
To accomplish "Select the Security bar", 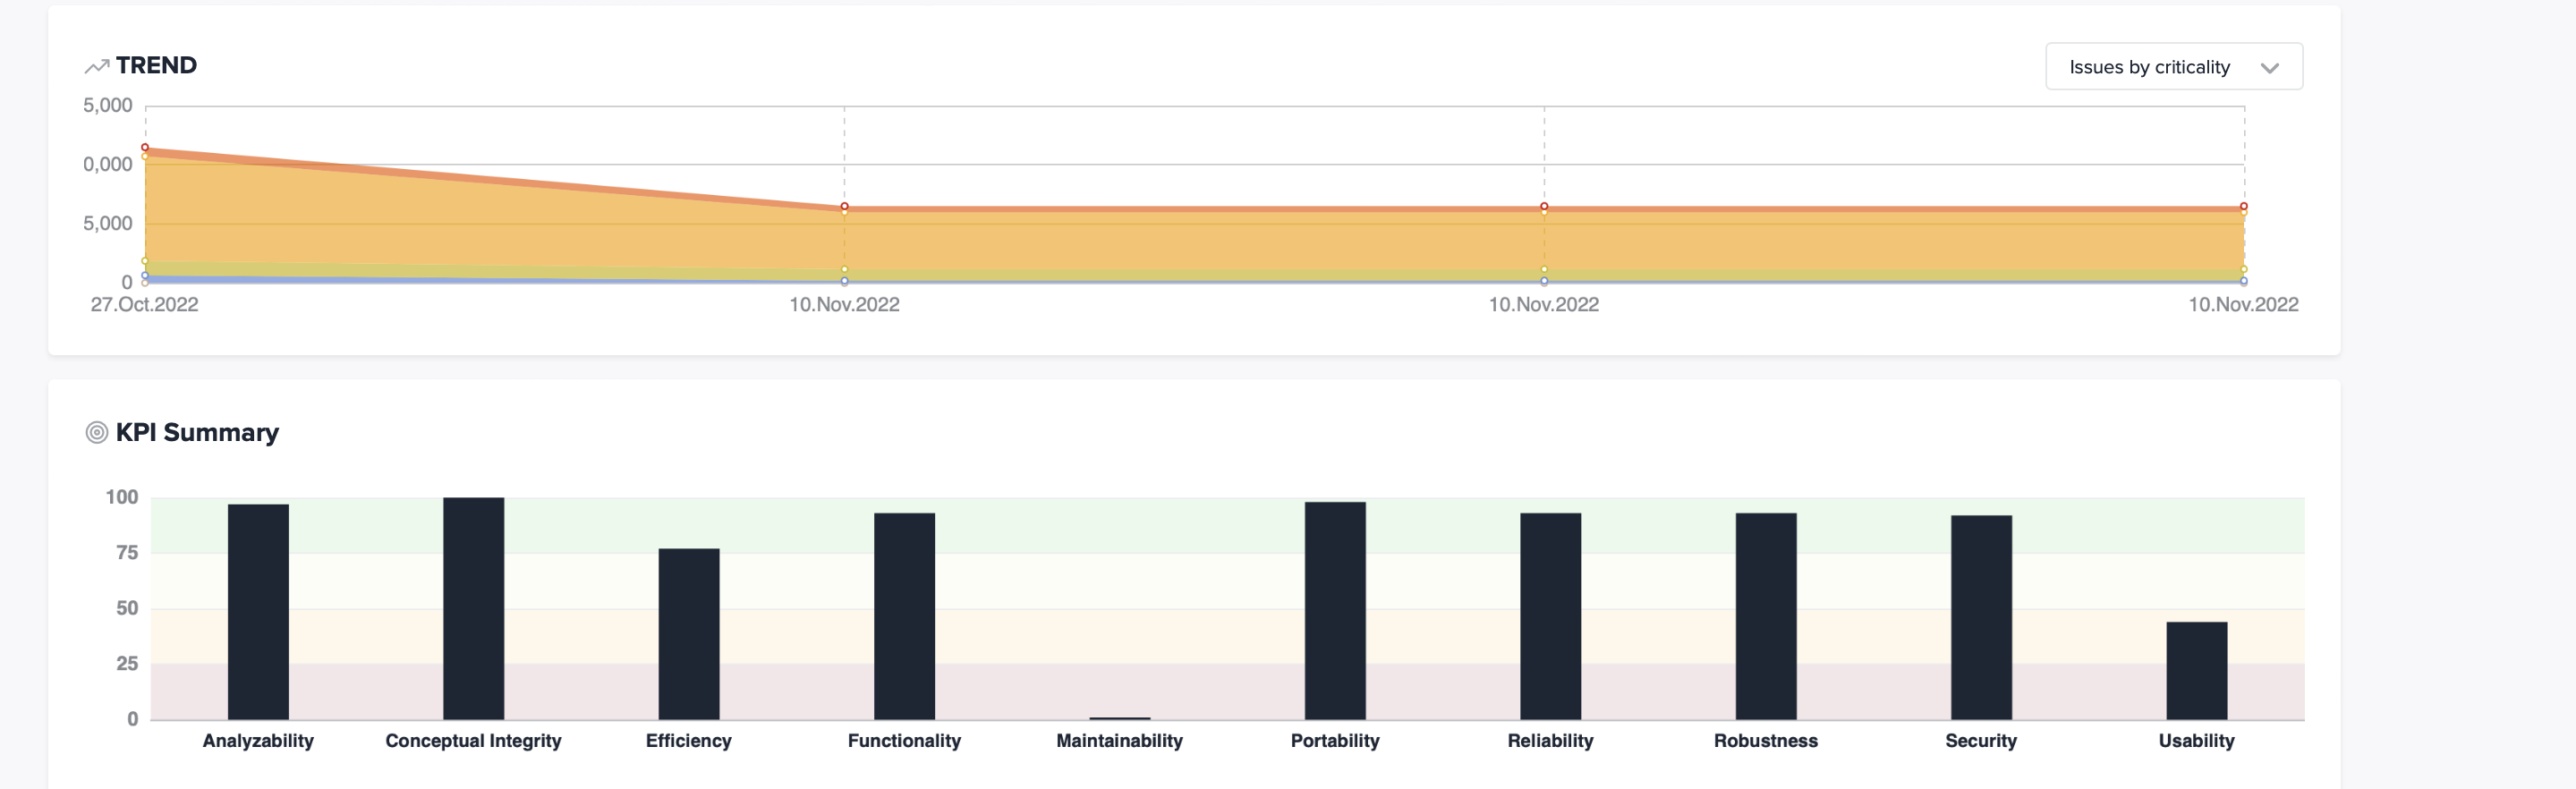I will pos(1981,617).
